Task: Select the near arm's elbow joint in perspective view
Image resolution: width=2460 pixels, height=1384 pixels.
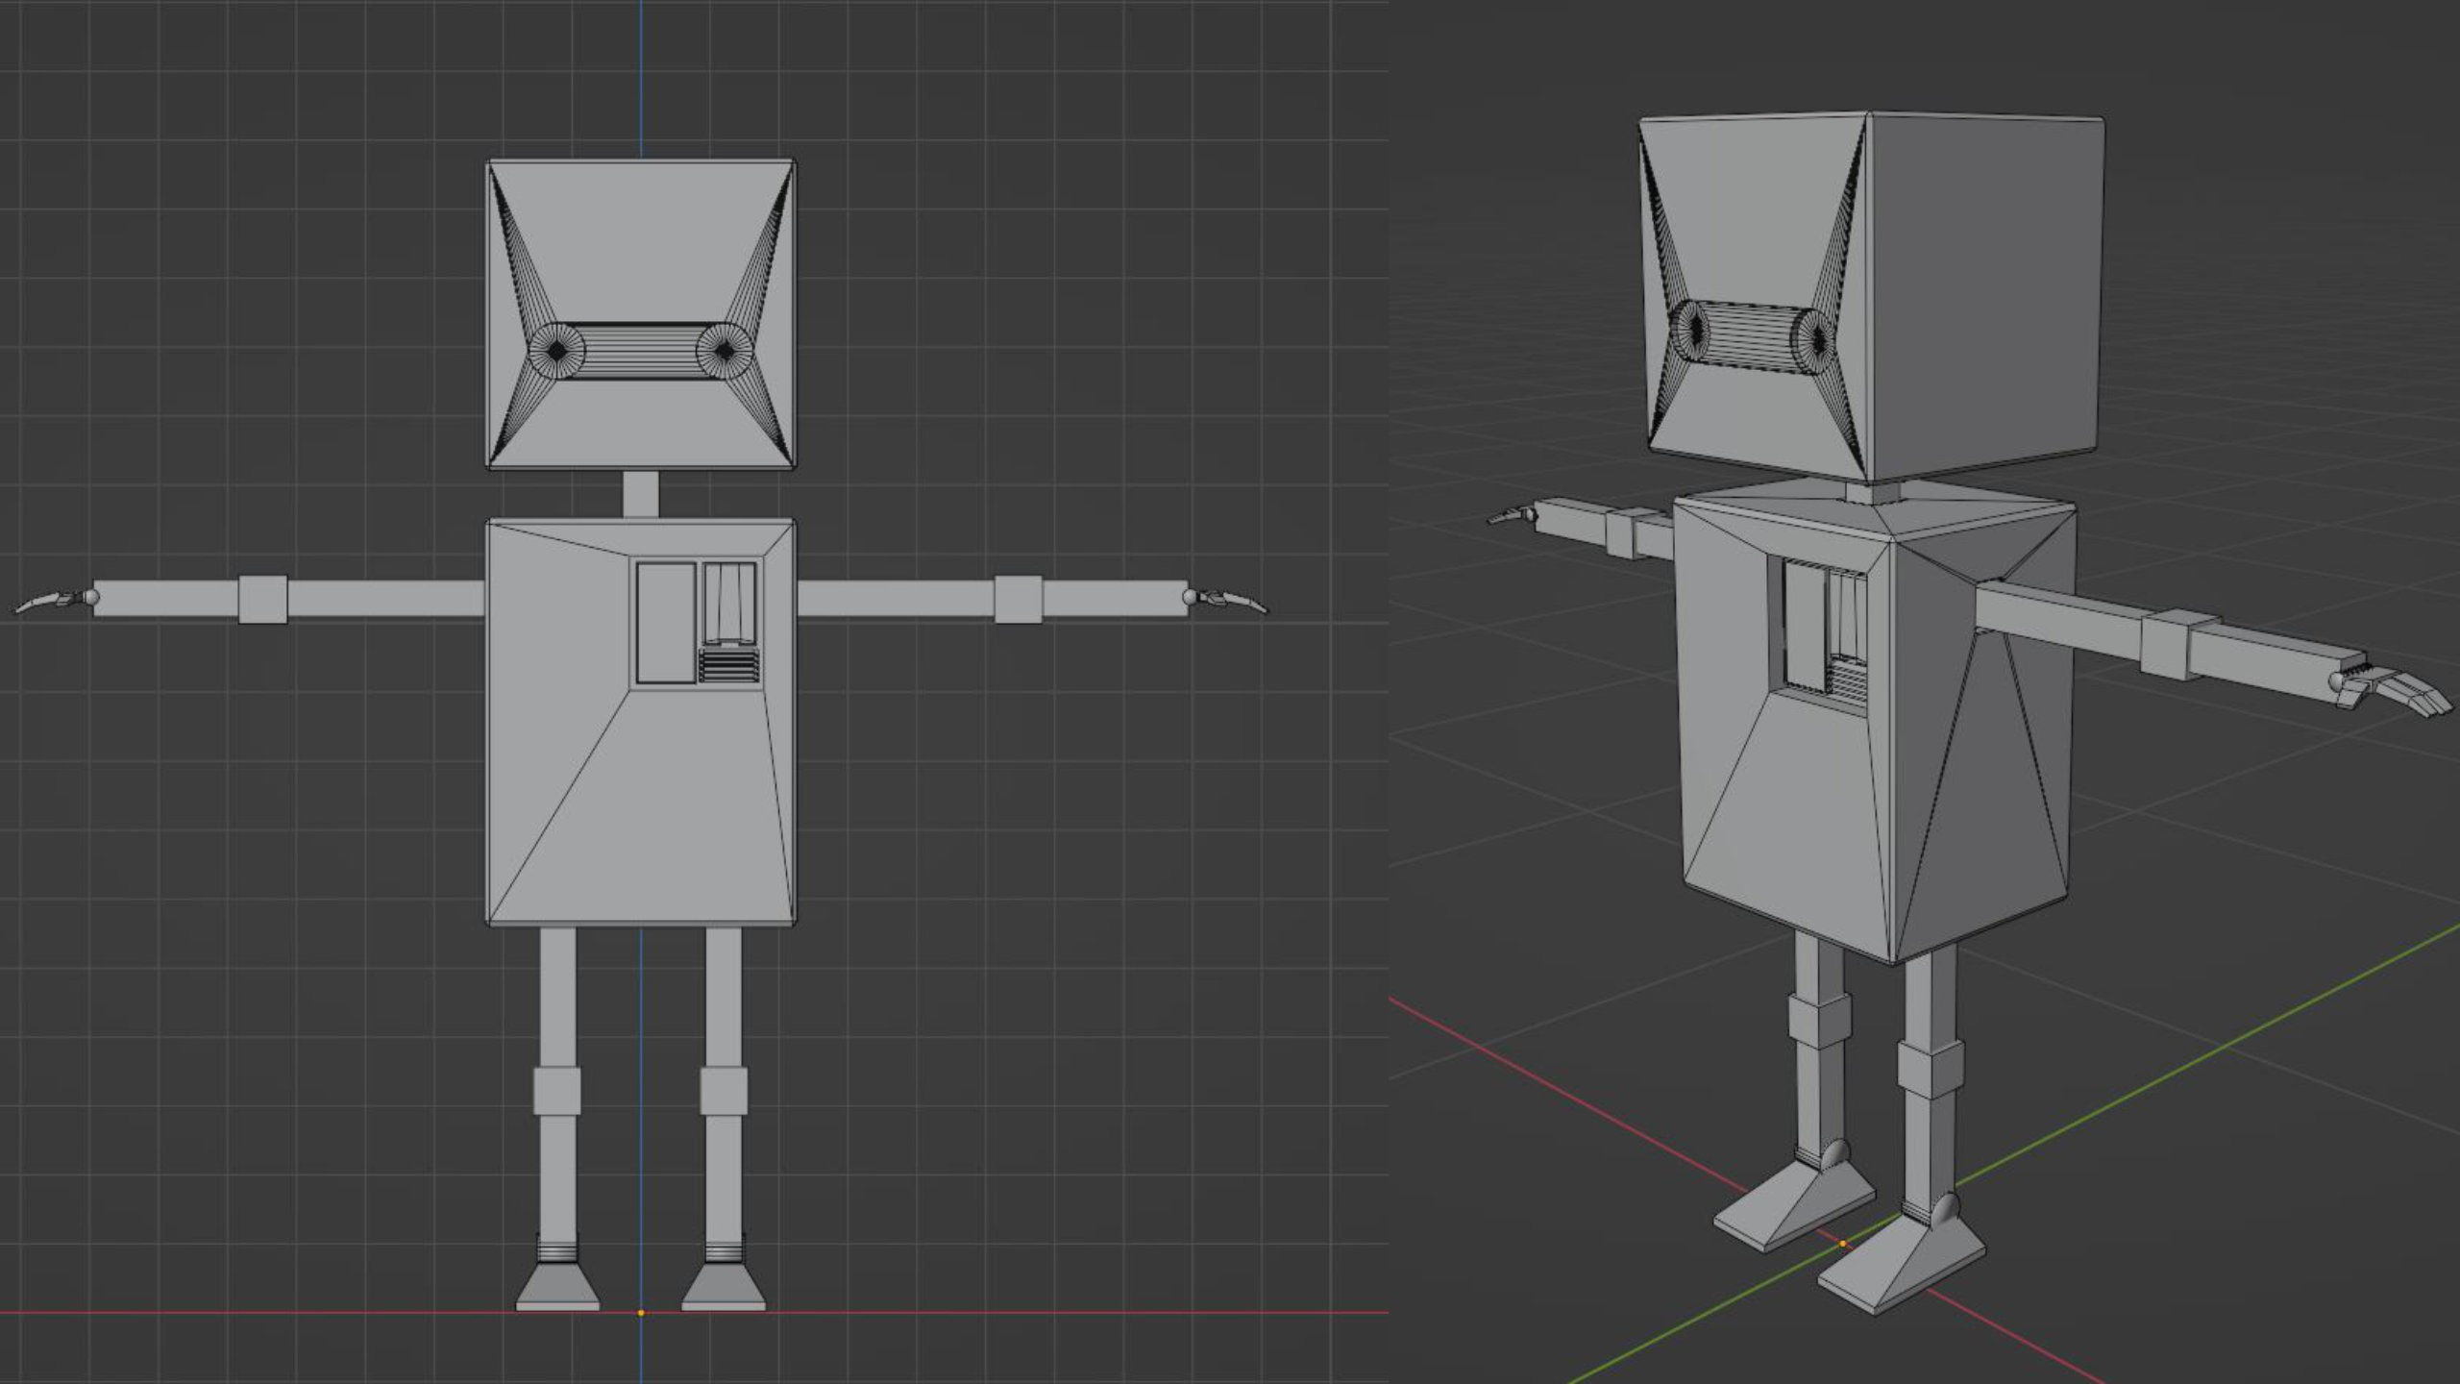Action: click(2180, 645)
